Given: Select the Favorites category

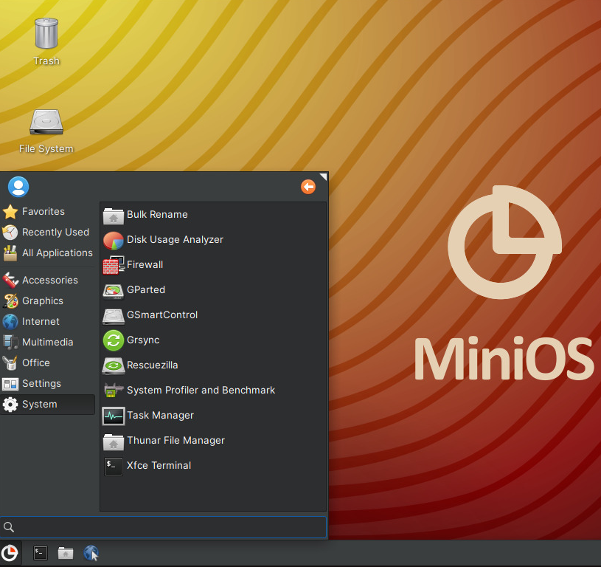Looking at the screenshot, I should tap(43, 212).
